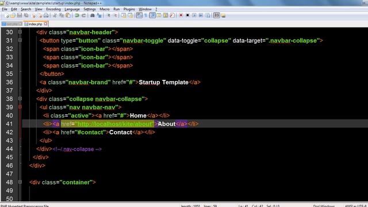The height and width of the screenshot is (207, 368).
Task: Switch to the inactive tab left of index.php
Action: (11, 24)
